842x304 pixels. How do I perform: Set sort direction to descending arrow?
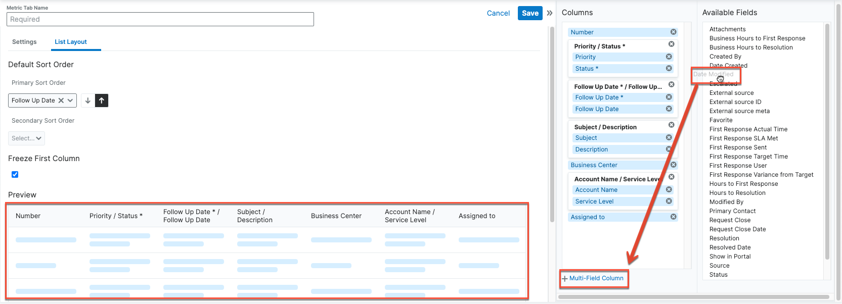click(x=87, y=100)
